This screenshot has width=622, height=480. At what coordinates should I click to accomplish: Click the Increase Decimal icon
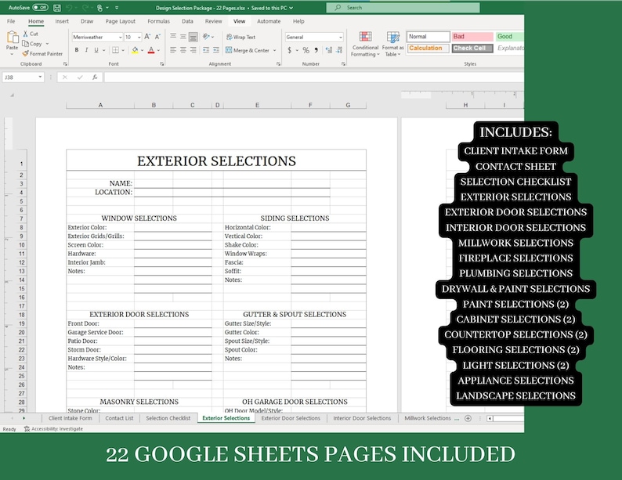point(329,50)
